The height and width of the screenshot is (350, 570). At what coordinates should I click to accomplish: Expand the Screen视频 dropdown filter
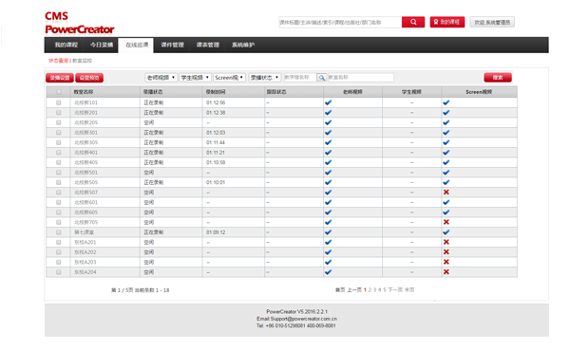tap(229, 78)
